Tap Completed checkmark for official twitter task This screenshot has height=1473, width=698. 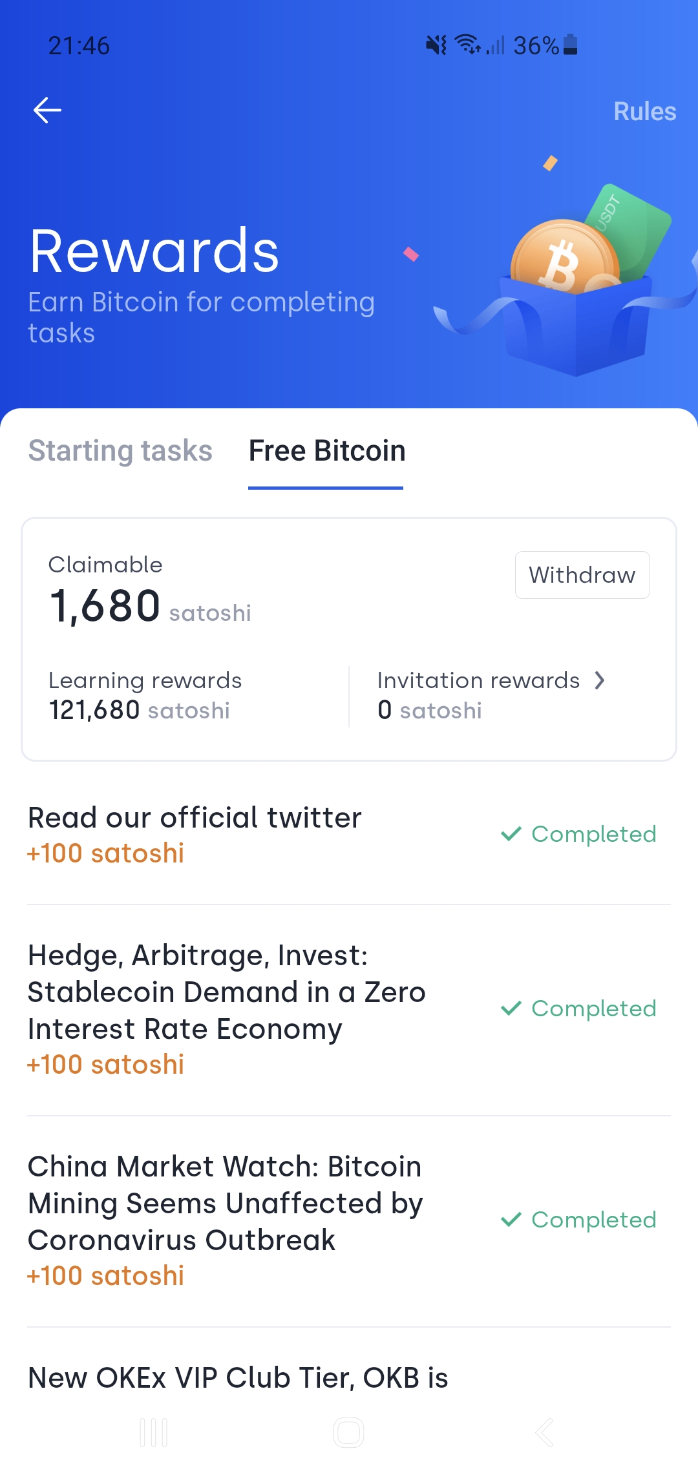511,834
